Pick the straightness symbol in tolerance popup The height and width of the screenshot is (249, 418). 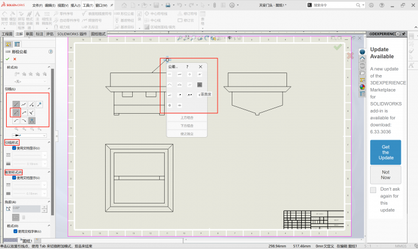click(x=170, y=74)
